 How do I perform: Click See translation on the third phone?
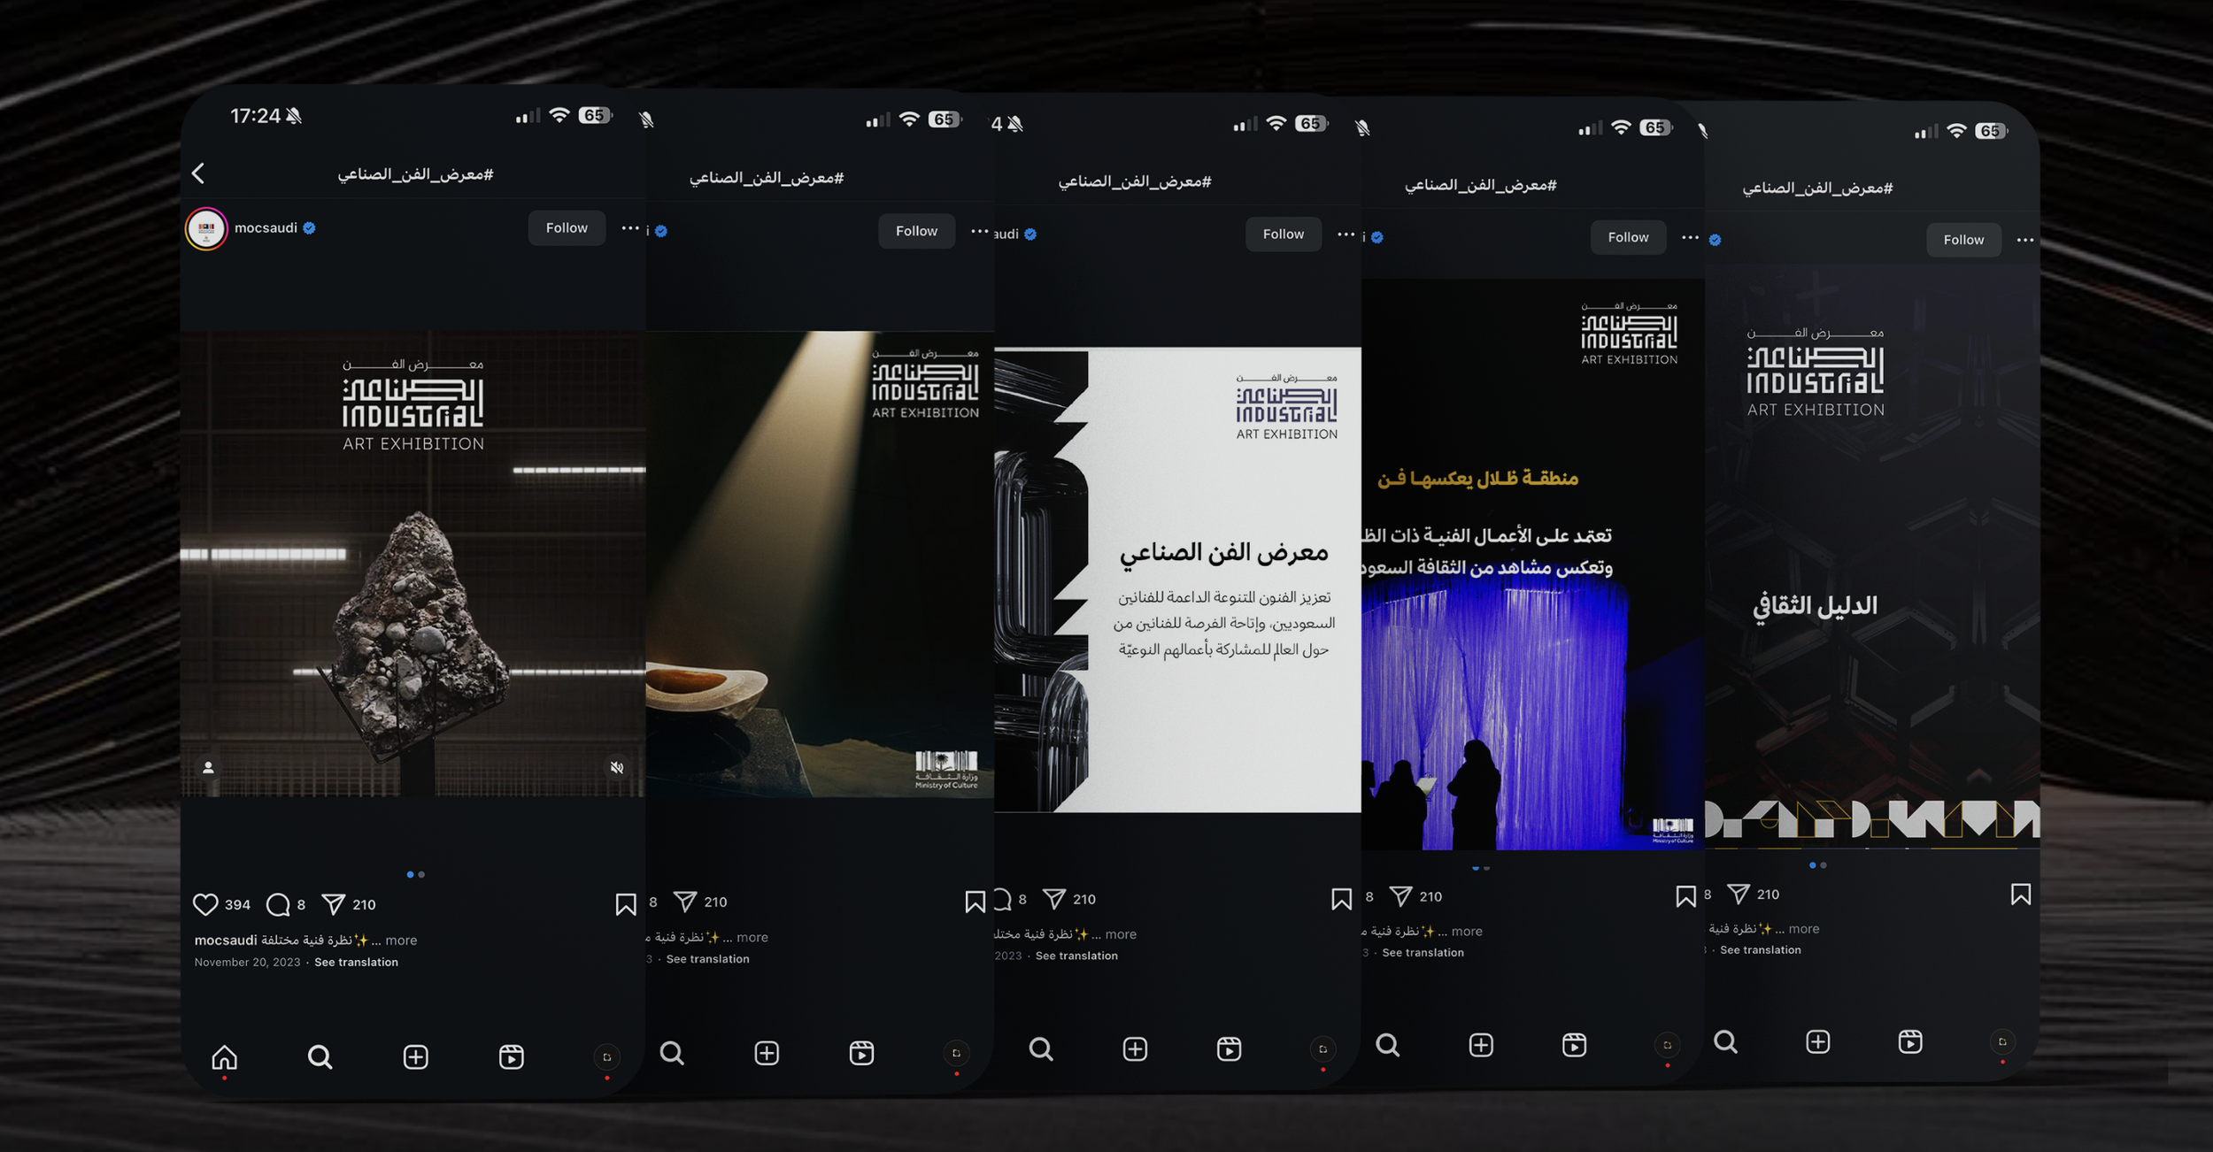pos(1076,956)
